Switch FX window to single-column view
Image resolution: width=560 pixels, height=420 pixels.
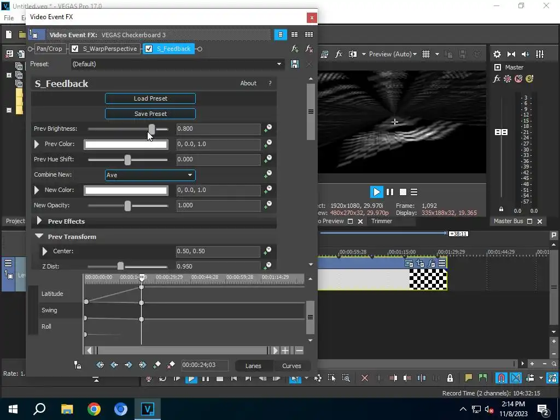coord(281,34)
